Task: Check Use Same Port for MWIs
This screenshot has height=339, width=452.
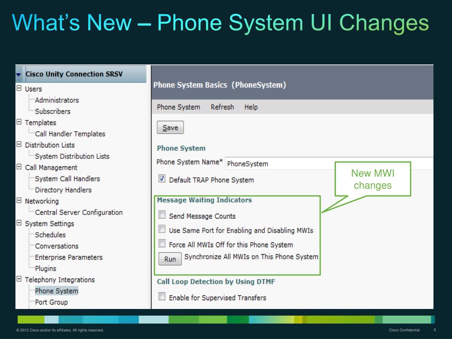Action: pyautogui.click(x=162, y=229)
